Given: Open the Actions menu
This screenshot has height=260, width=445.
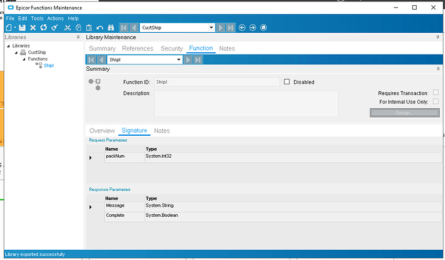Looking at the screenshot, I should tap(55, 19).
